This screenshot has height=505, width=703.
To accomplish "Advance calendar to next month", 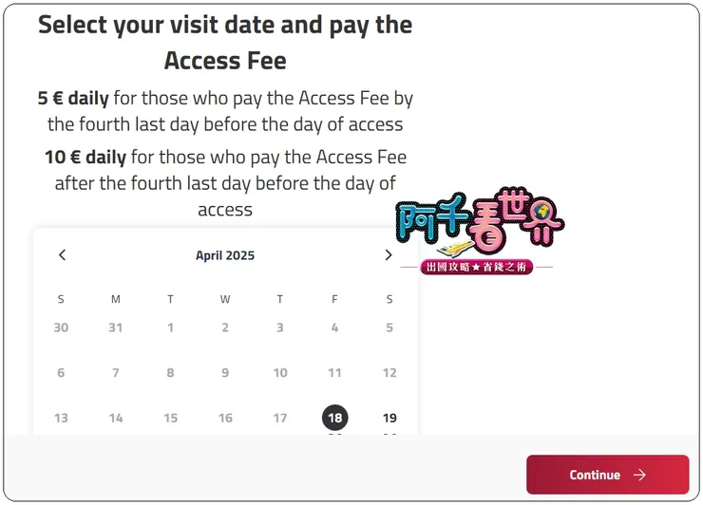I will point(388,255).
